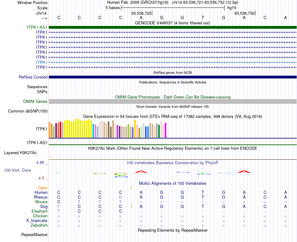297x242 pixels.
Task: Click the 93,536,725 ruler coordinate
Action: 141,13
